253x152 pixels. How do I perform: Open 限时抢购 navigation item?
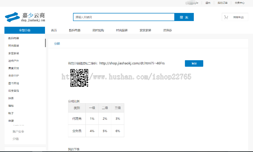[98, 30]
